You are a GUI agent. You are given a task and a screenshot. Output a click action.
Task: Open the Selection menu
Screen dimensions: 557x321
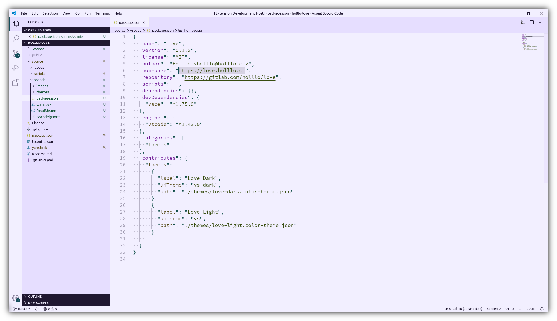pyautogui.click(x=50, y=13)
